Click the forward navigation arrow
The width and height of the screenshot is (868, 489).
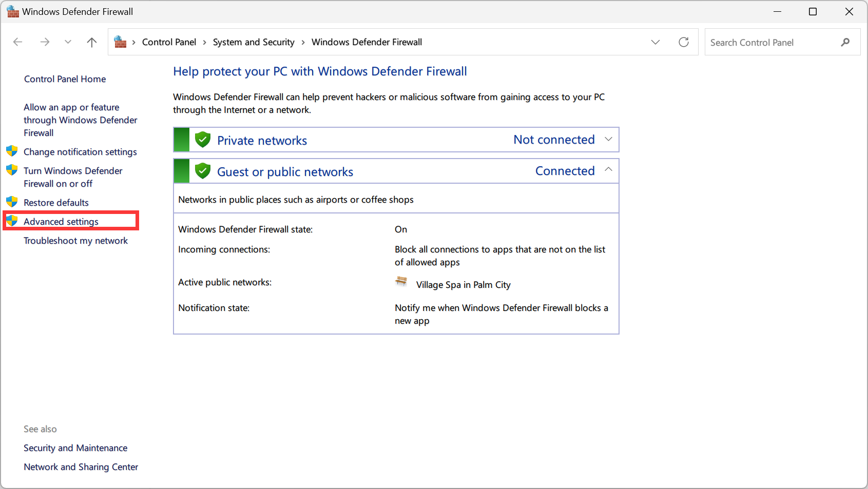(x=45, y=42)
